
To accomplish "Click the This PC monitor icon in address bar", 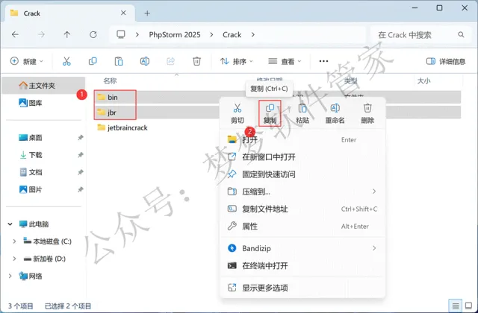I will point(121,34).
